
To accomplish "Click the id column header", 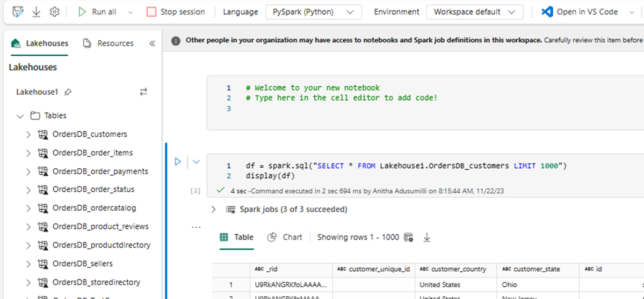I will click(612, 269).
